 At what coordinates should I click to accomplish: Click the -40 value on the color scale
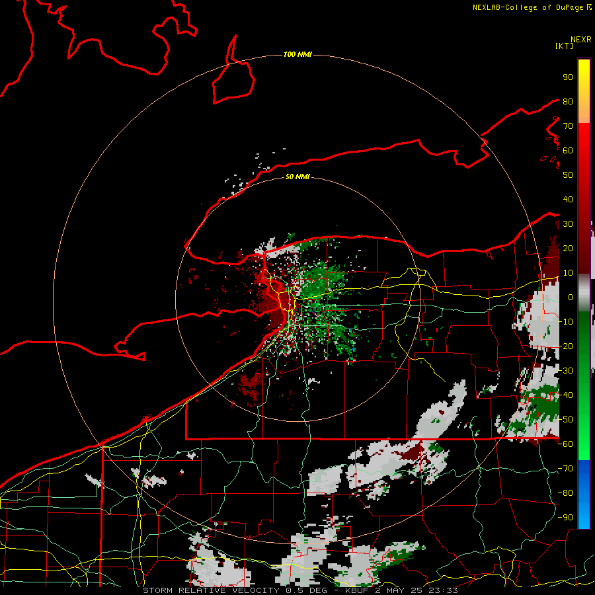(565, 395)
